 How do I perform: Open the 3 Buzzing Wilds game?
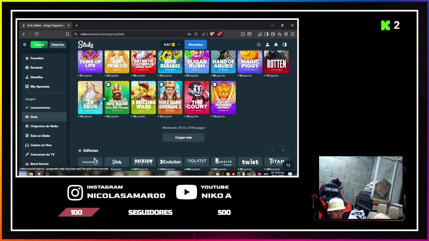(x=143, y=97)
